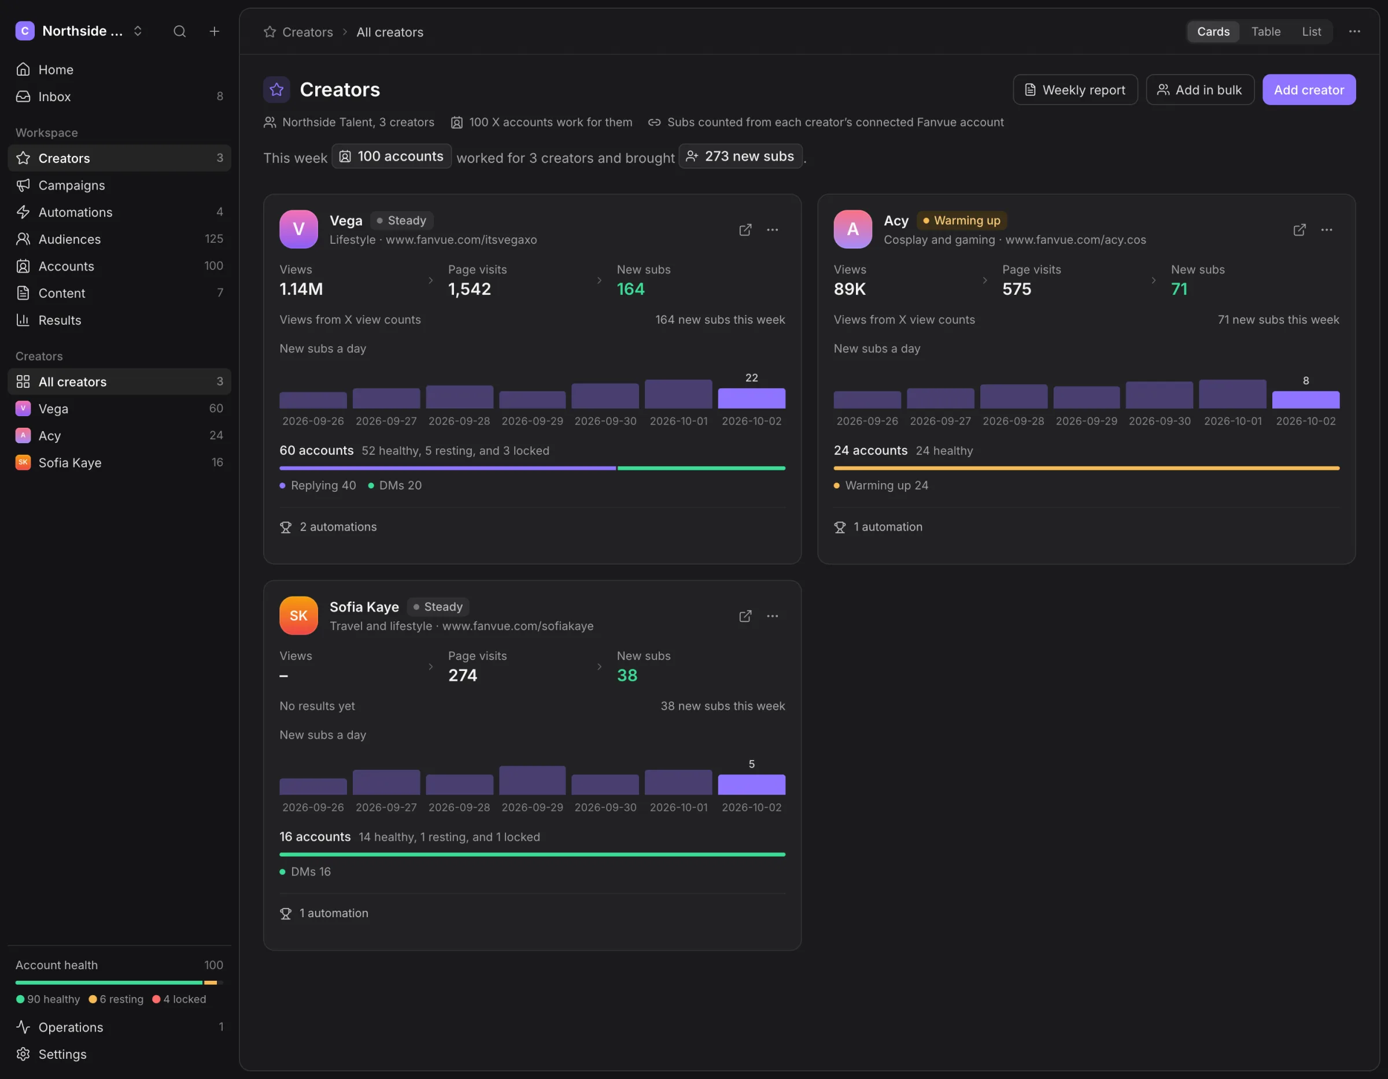Switch to List view
This screenshot has height=1079, width=1388.
click(x=1311, y=32)
